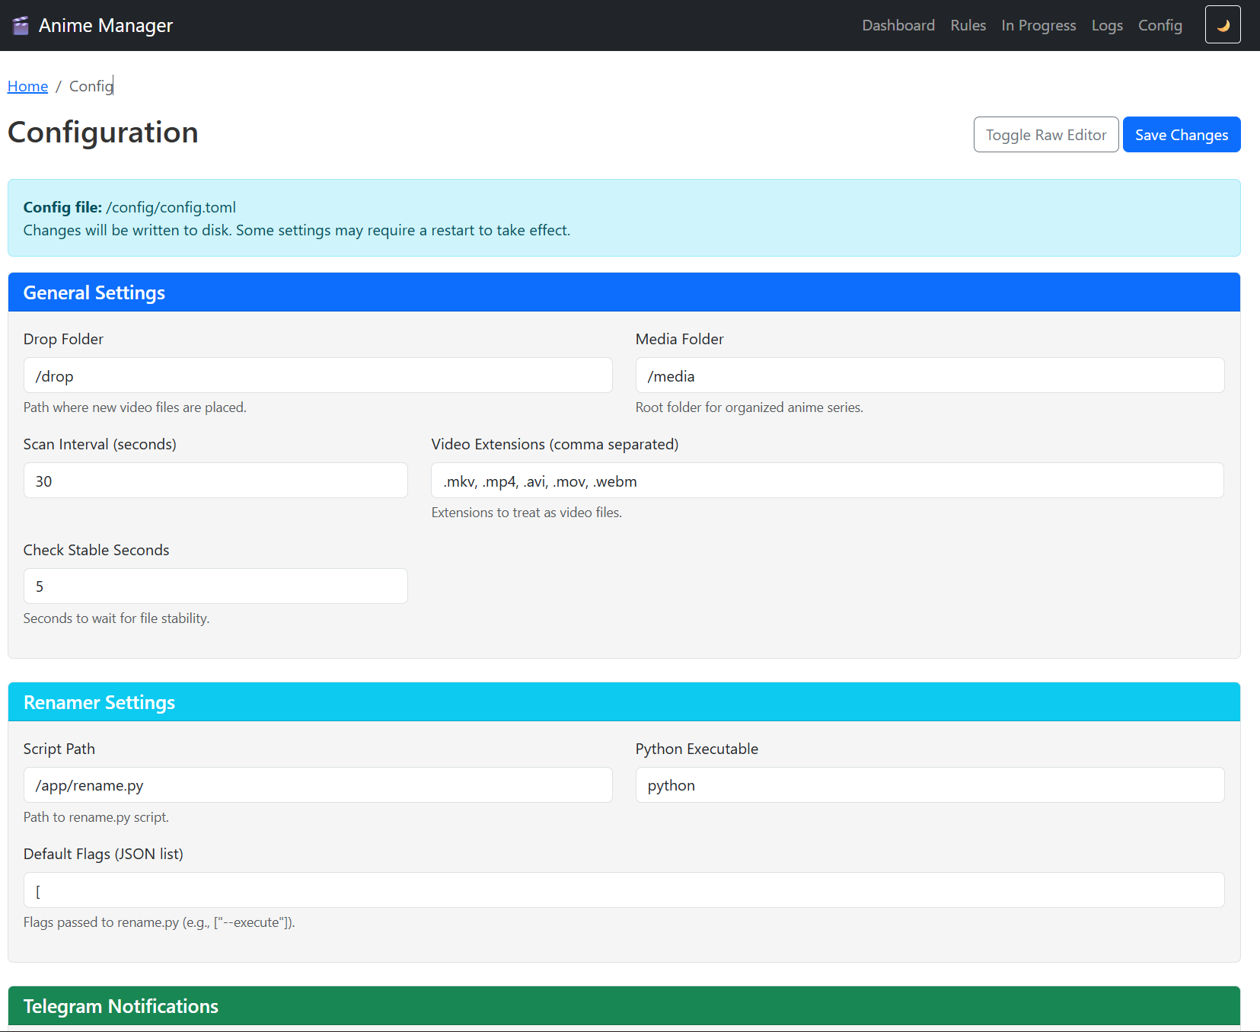Click the Toggle Raw Editor button
The width and height of the screenshot is (1260, 1032).
pyautogui.click(x=1046, y=134)
